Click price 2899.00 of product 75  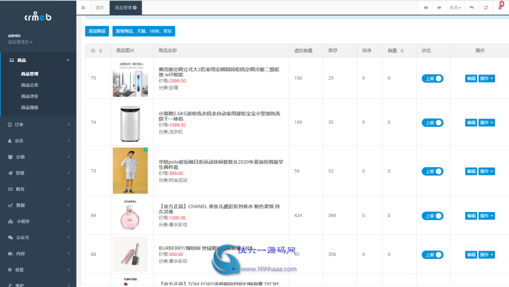(177, 81)
